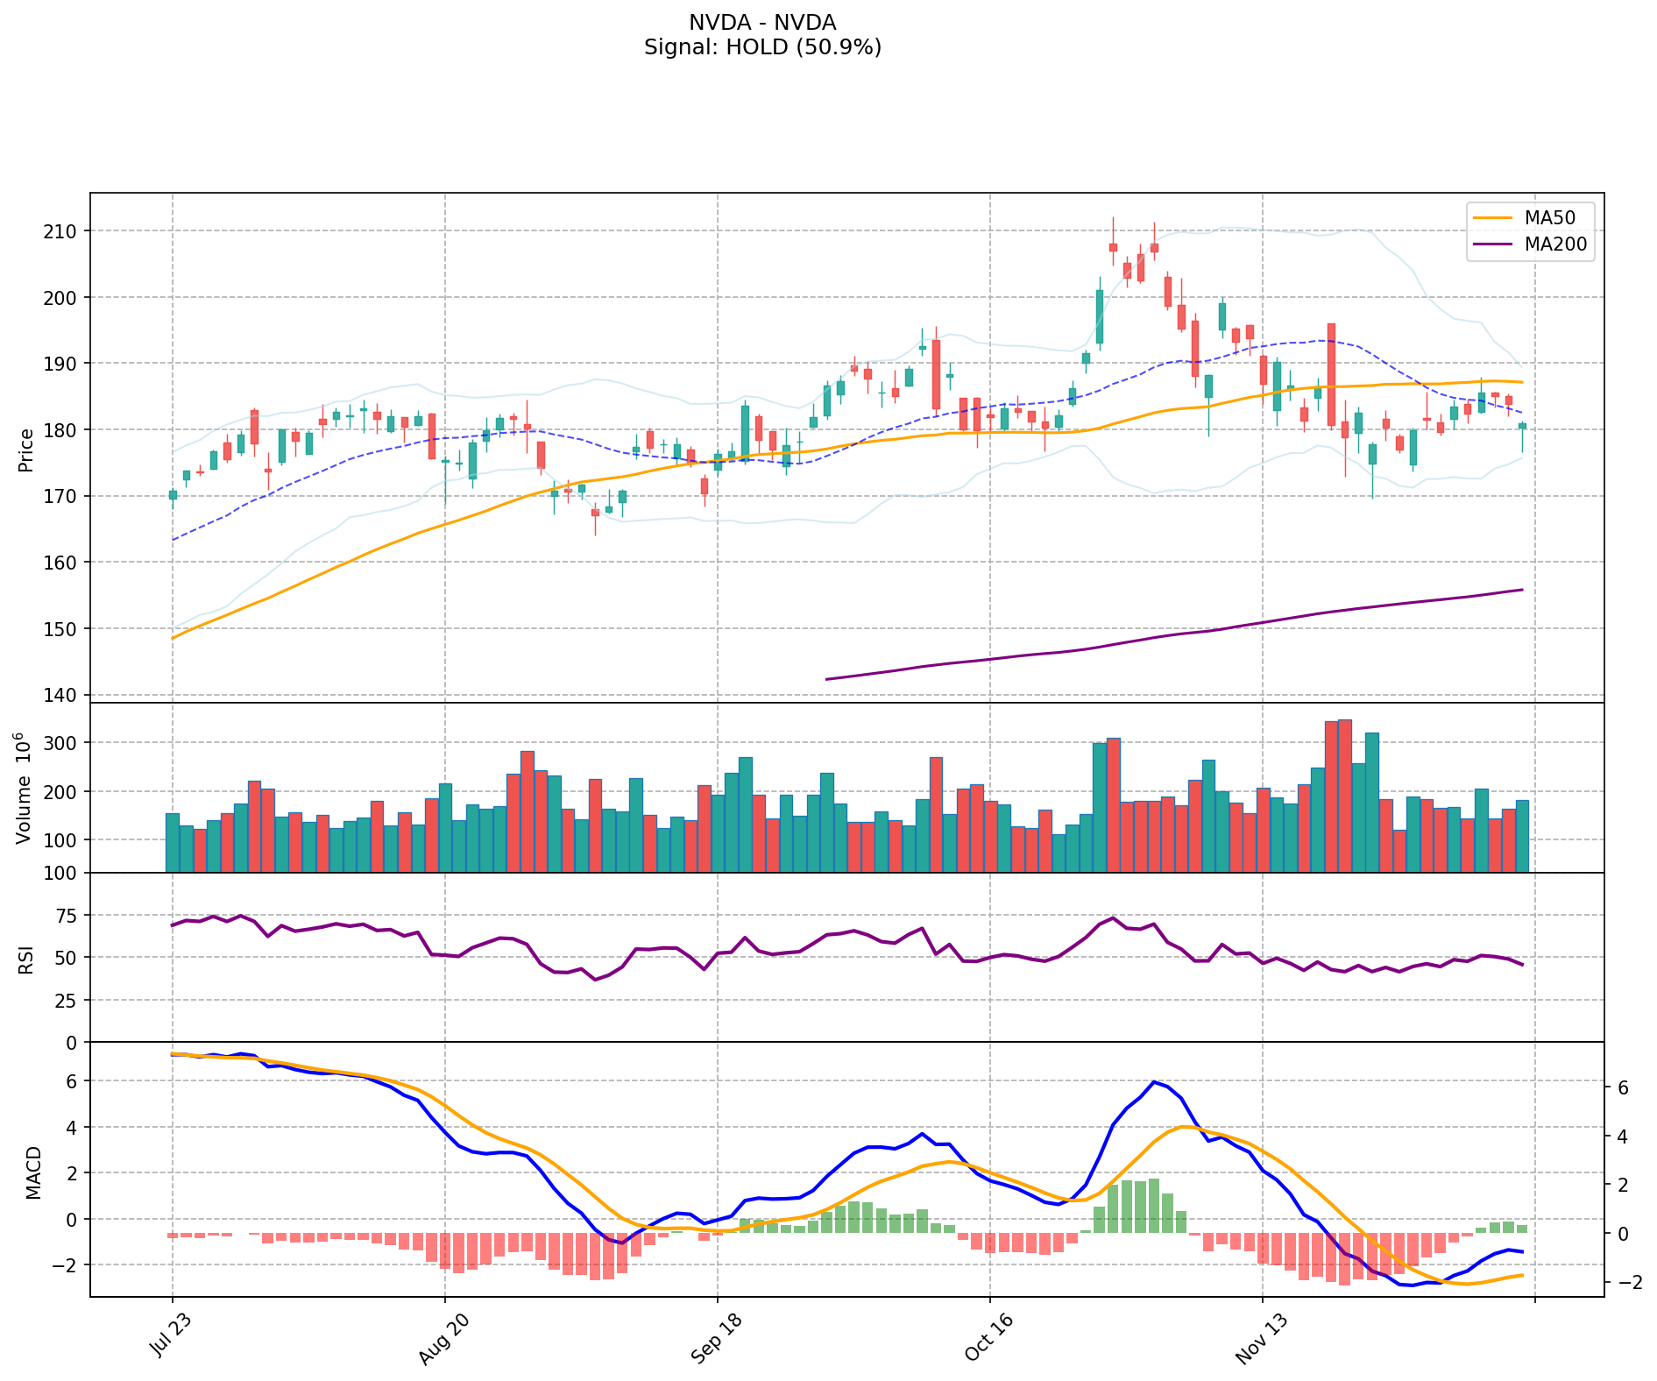
Task: Click the Volume axis label
Action: tap(25, 788)
